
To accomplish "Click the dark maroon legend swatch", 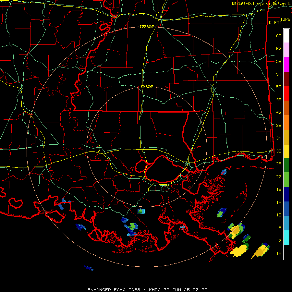I will coord(286,79).
